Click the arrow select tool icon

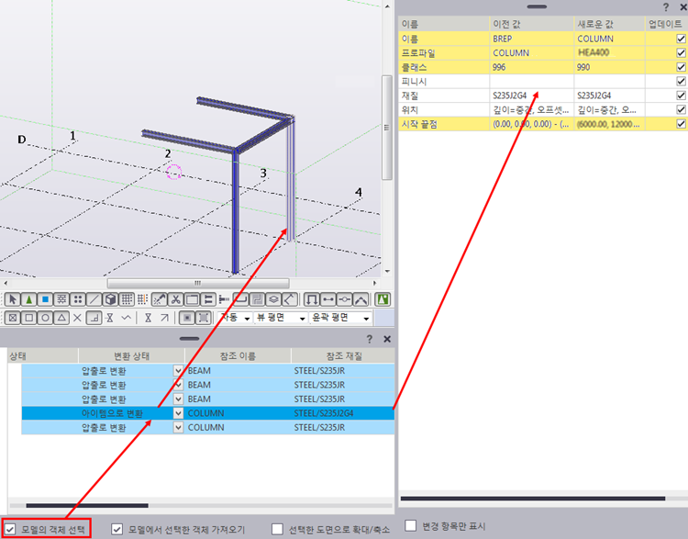[x=13, y=299]
